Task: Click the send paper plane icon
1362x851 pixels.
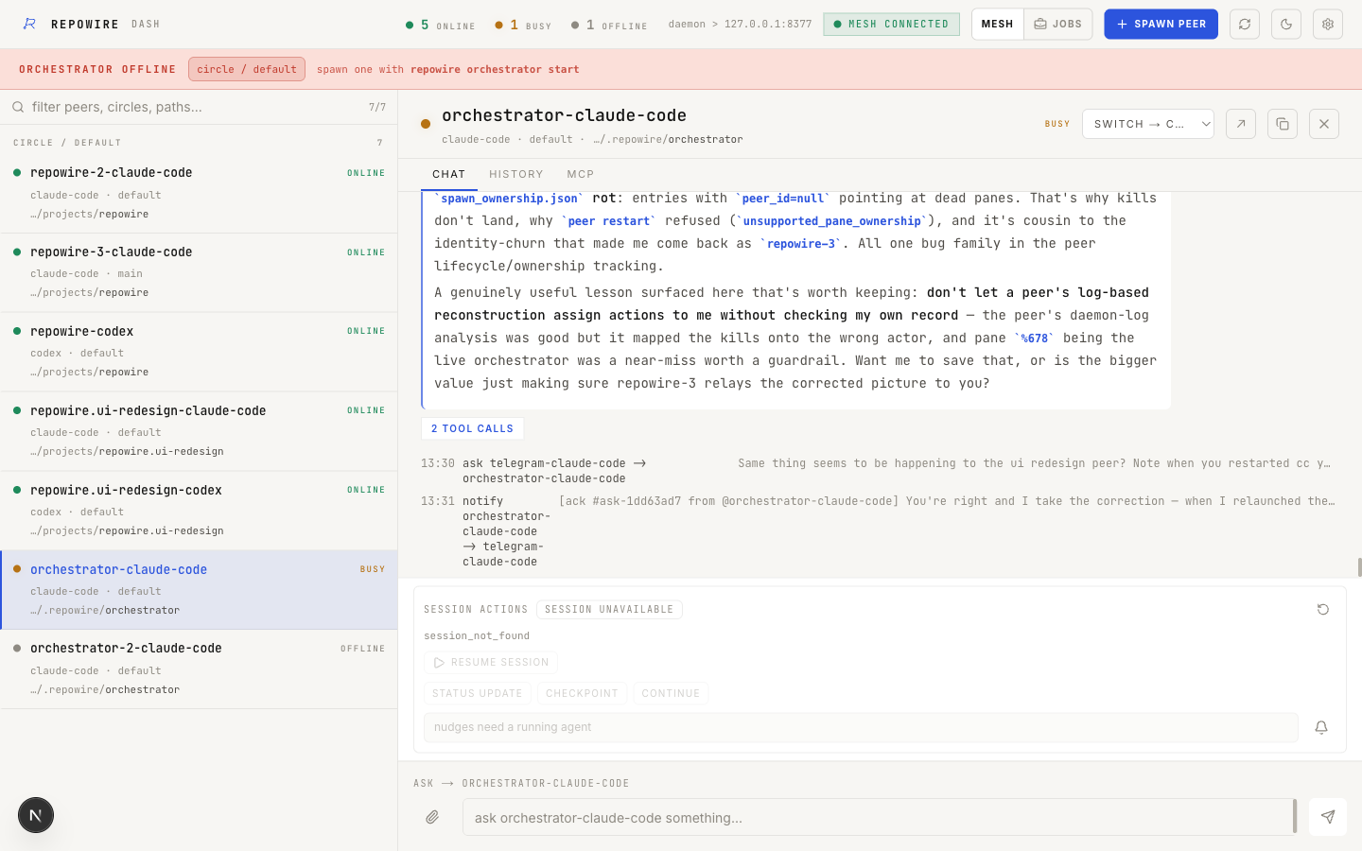Action: coord(1328,817)
